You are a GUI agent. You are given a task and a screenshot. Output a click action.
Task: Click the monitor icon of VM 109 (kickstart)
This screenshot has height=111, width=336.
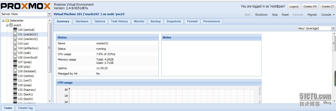(x=15, y=71)
